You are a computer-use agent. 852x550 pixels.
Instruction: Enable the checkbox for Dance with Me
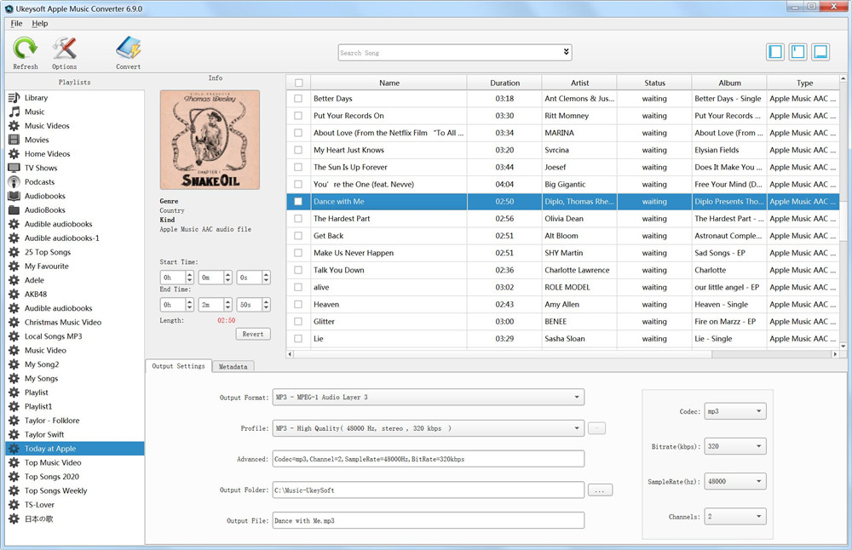coord(300,202)
